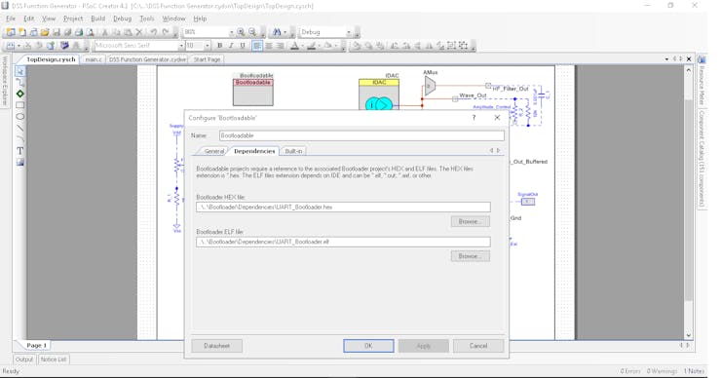The height and width of the screenshot is (378, 721).
Task: Expand the font name dropdown
Action: tap(180, 46)
